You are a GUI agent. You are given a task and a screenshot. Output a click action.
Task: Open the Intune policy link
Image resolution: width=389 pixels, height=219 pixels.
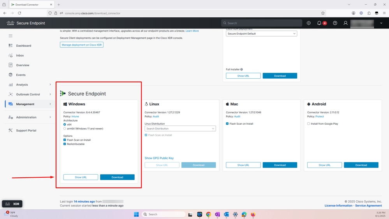[75, 117]
